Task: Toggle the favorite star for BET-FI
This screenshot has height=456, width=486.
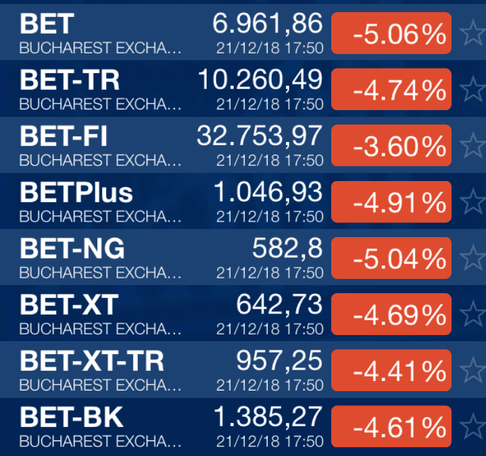Action: (x=473, y=145)
